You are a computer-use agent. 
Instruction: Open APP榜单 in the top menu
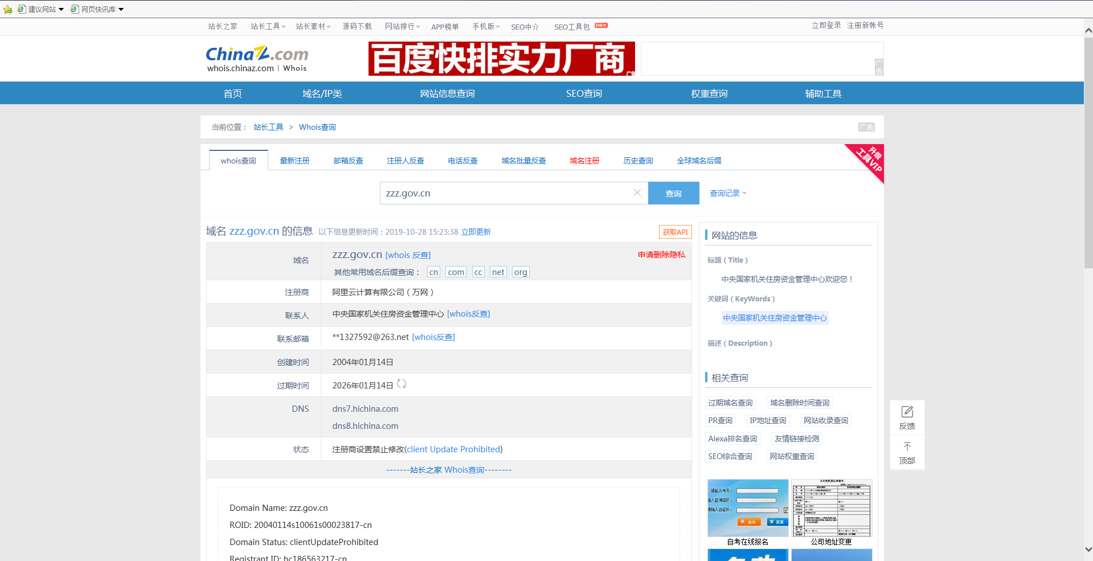(x=445, y=26)
